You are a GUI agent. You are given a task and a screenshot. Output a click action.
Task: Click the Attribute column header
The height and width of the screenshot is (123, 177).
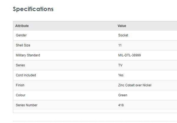tap(22, 26)
